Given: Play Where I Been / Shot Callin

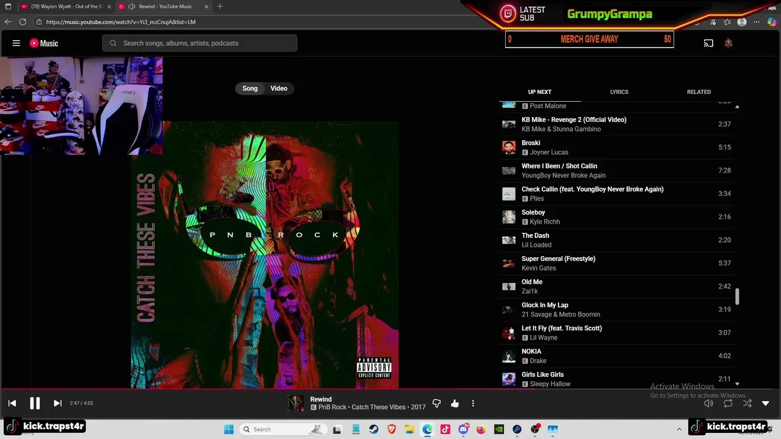Looking at the screenshot, I should click(x=616, y=171).
